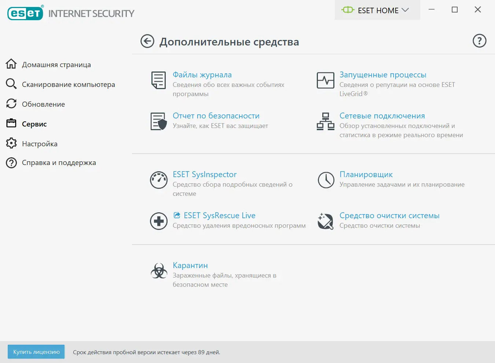Click the network connections icon
The height and width of the screenshot is (363, 495).
coord(326,121)
